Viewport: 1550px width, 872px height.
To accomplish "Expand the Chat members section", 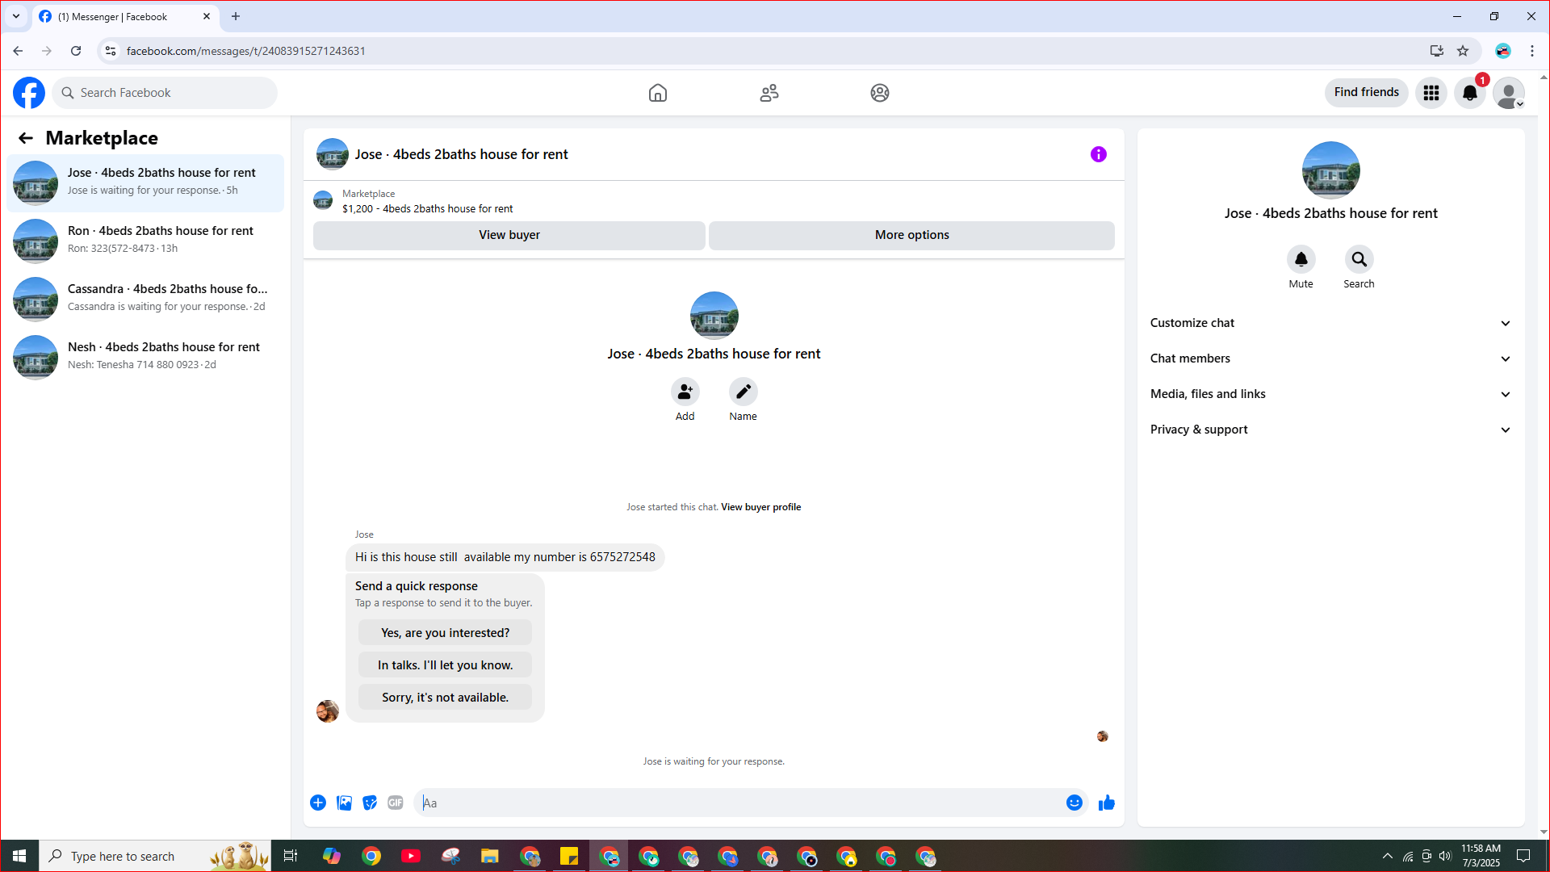I will click(1330, 358).
